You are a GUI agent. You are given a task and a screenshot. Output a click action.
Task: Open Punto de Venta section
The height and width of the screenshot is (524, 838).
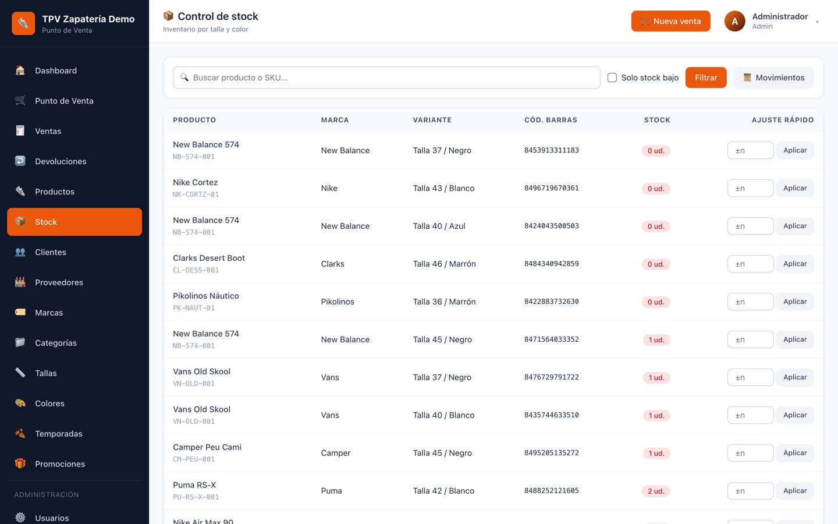pyautogui.click(x=74, y=101)
